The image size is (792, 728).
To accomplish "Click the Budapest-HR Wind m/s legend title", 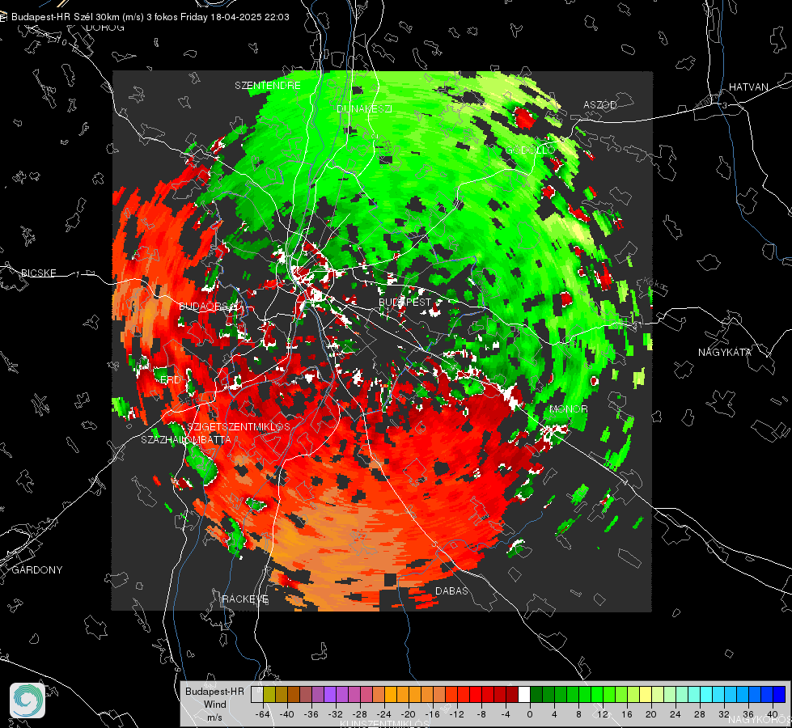I will click(x=214, y=705).
